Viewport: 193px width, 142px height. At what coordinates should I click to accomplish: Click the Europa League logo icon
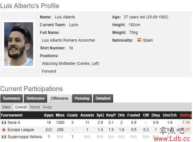[x=4, y=129]
